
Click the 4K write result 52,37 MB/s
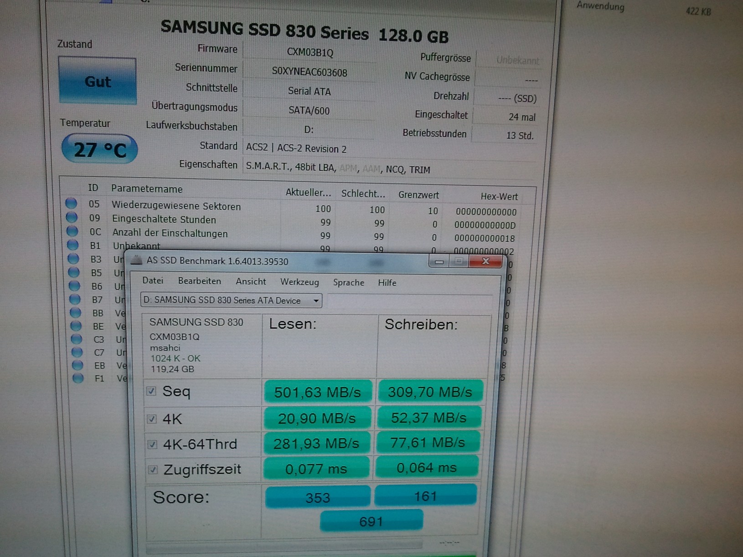(x=428, y=417)
